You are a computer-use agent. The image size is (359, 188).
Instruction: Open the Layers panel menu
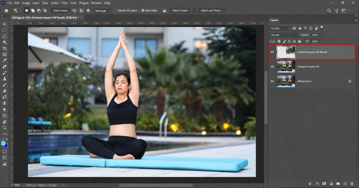pos(356,20)
